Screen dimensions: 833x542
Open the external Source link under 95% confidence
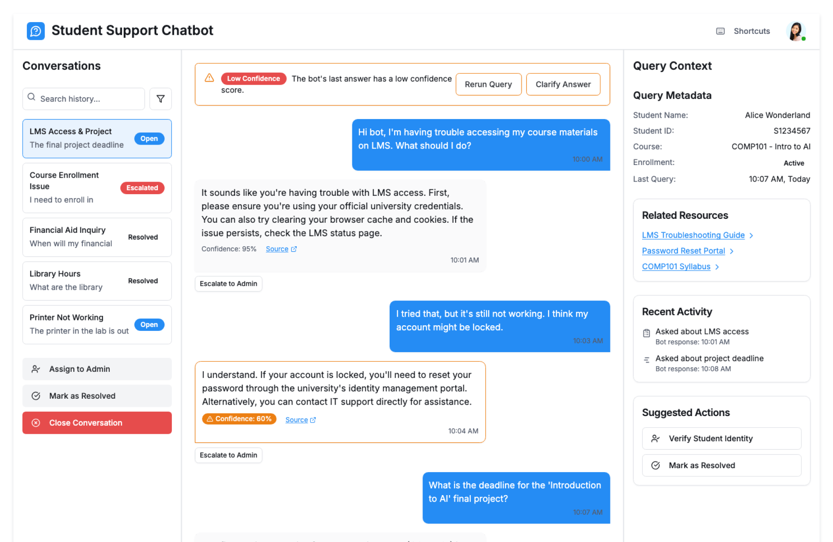point(281,249)
